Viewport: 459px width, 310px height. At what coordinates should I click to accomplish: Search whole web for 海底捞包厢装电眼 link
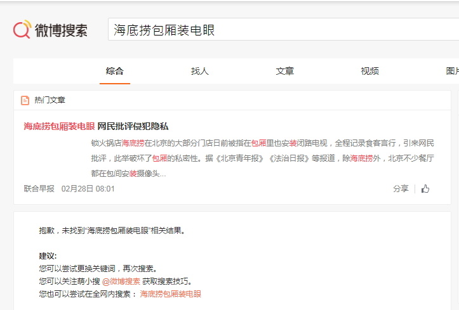coord(171,294)
